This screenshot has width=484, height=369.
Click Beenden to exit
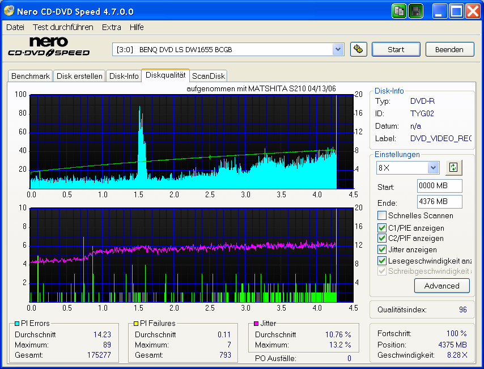click(x=449, y=49)
